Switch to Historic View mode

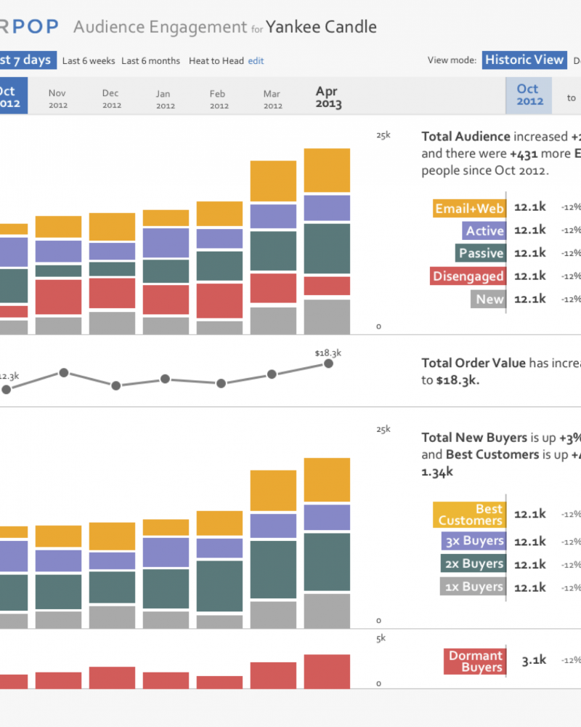524,60
